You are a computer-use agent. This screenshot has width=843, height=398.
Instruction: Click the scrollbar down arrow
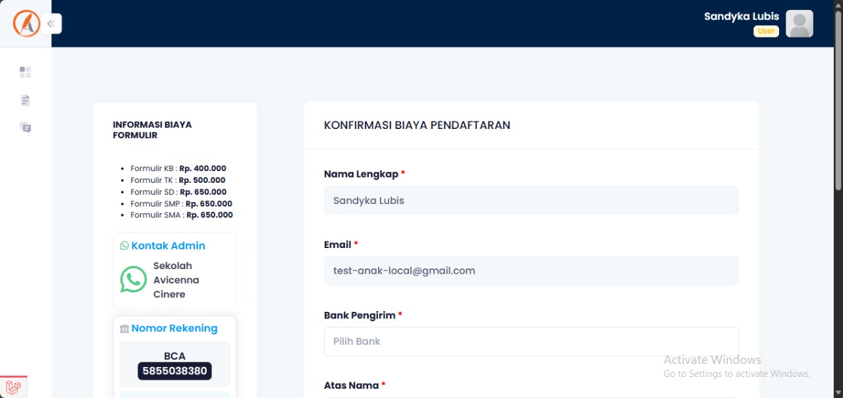click(x=838, y=393)
